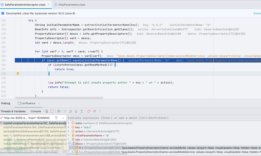
Task: Select value {ServerInfoAction@61277}
Action: tap(103, 131)
